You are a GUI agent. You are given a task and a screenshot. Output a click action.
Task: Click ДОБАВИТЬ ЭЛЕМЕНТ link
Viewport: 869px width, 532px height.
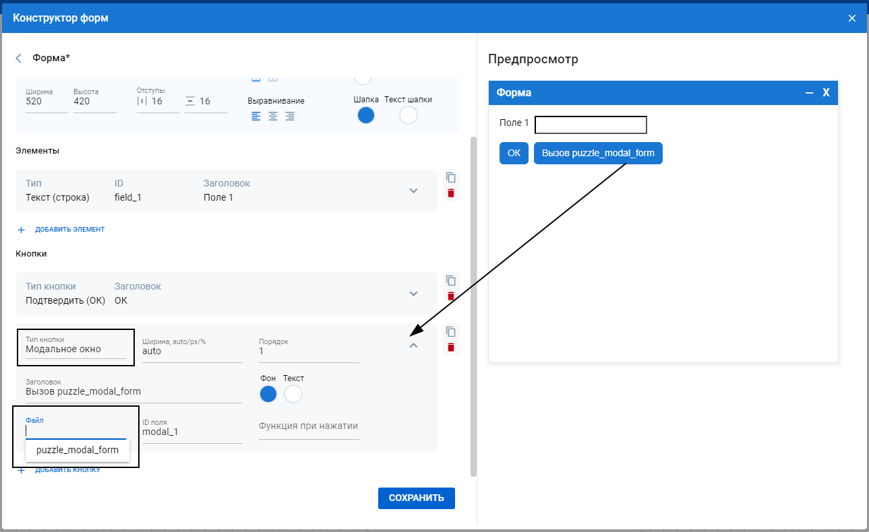click(69, 230)
